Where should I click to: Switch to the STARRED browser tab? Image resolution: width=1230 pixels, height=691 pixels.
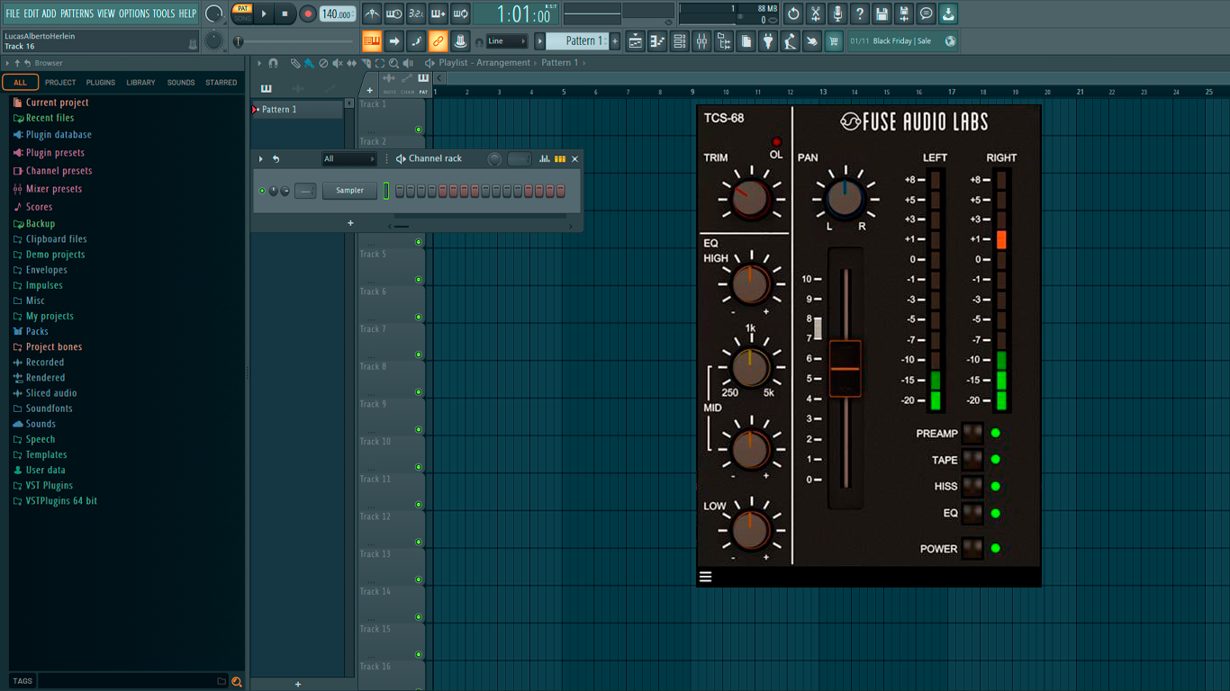[222, 82]
